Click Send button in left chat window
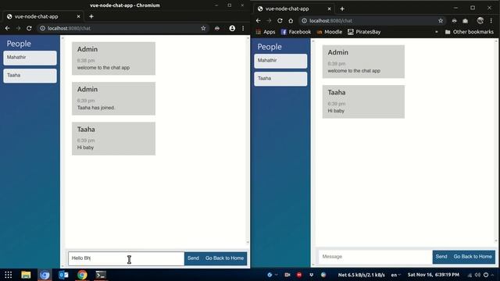Image resolution: width=500 pixels, height=281 pixels. click(x=193, y=258)
